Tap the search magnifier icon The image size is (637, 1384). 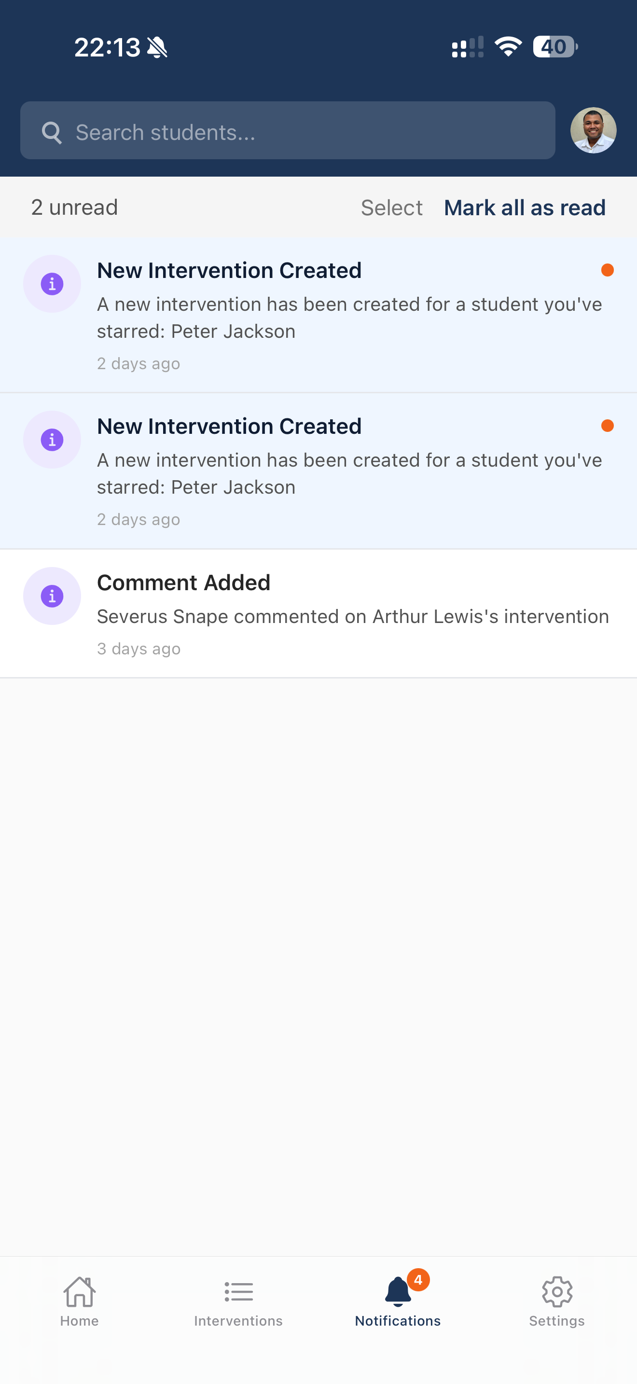[x=52, y=132]
